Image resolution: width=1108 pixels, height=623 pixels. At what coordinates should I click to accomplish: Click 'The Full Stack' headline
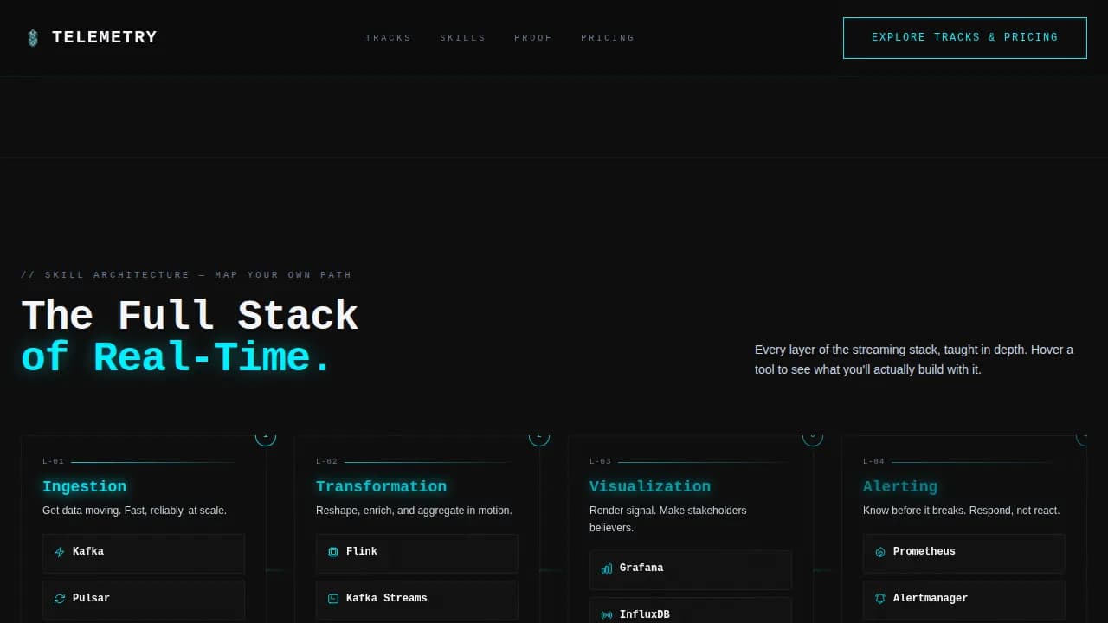[190, 316]
